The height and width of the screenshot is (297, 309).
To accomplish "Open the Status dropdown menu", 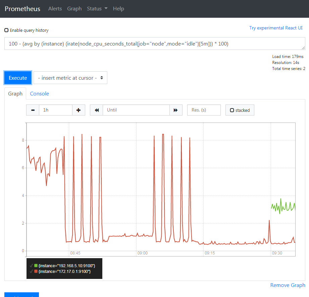I will click(97, 9).
